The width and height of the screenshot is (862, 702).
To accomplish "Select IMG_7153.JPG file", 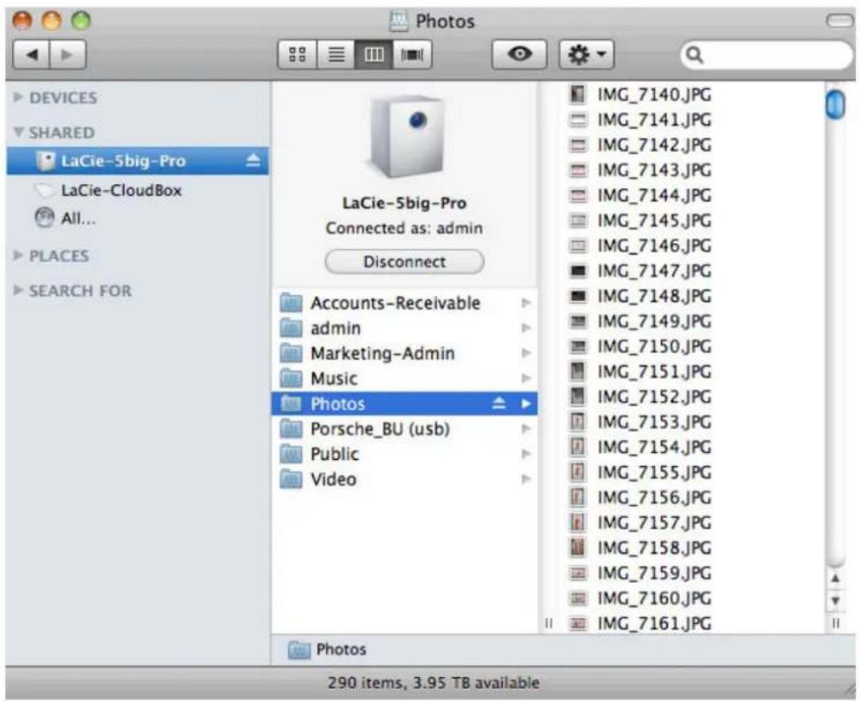I will pos(654,422).
